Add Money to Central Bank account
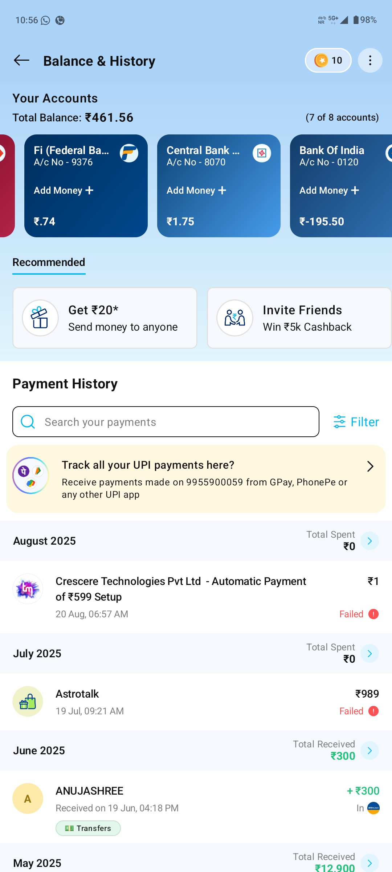Screen dimensions: 392x872 point(196,190)
